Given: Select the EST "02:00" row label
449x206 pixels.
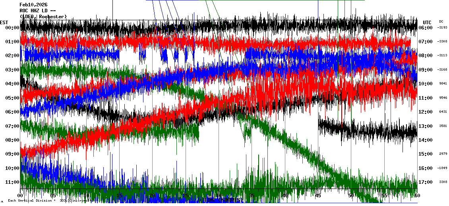Looking at the screenshot, I should [x=12, y=56].
